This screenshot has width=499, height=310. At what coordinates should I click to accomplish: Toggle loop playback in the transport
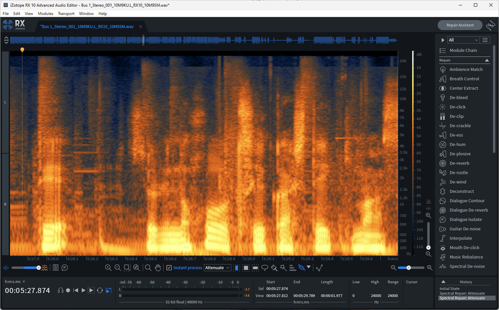pyautogui.click(x=100, y=290)
